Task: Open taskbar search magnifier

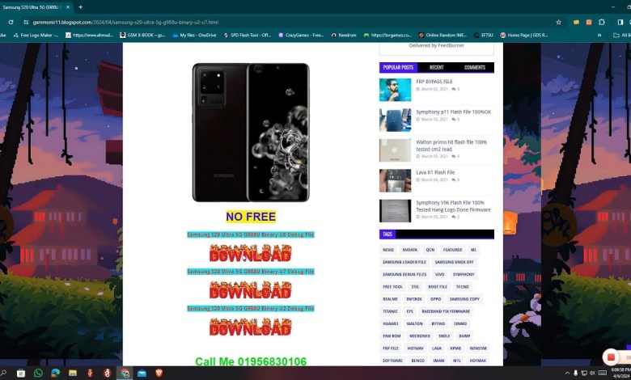Action: (3, 373)
